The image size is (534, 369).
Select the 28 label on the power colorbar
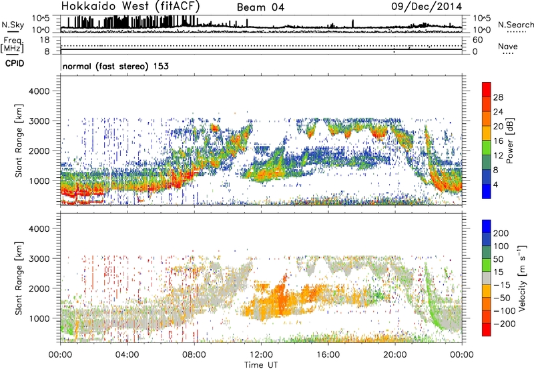click(x=498, y=97)
